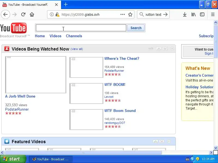Open the Where's The Cheat? thumbnail
Screen dimensions: 218x163
point(86,67)
